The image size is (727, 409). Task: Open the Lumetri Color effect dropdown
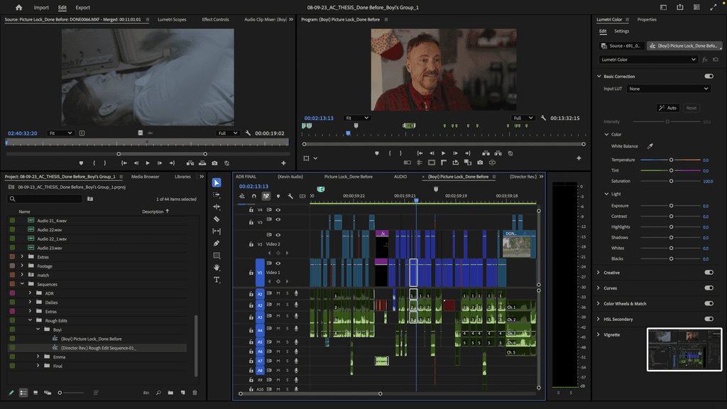648,60
